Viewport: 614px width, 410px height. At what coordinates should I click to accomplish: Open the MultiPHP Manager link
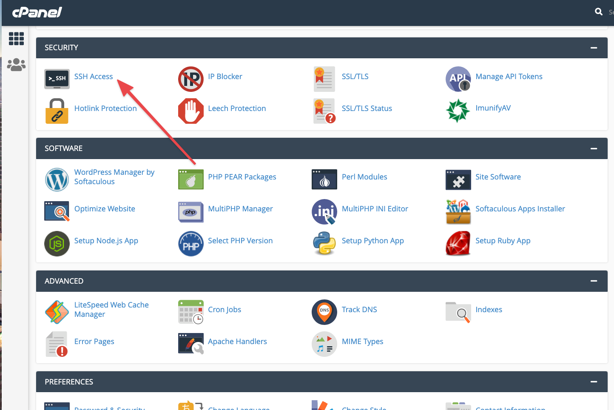240,209
